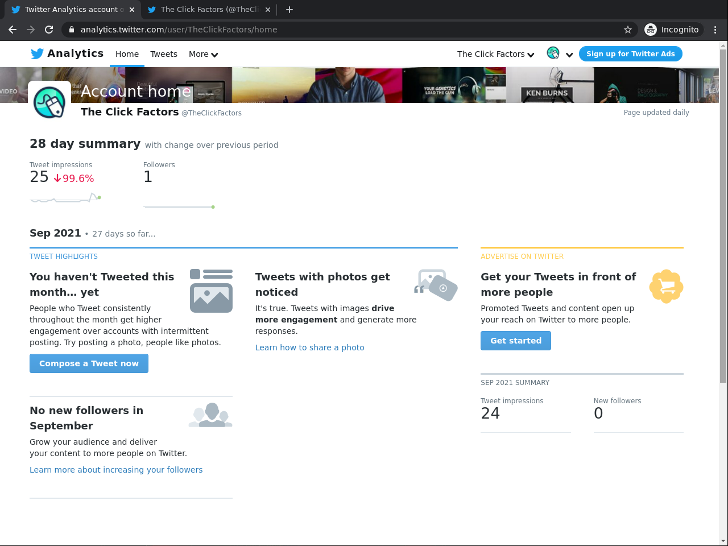Click the Tweets with photos get noticed heading
This screenshot has height=546, width=728.
pos(322,284)
